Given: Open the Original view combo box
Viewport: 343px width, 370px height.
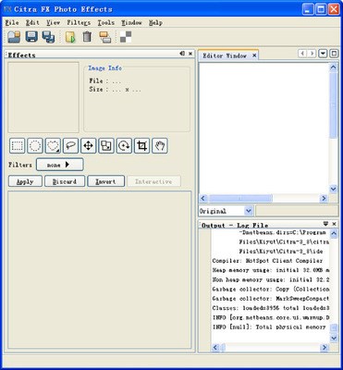Looking at the screenshot, I should (226, 211).
